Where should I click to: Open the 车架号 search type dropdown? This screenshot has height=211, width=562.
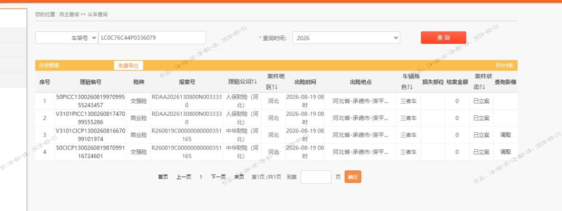point(67,38)
